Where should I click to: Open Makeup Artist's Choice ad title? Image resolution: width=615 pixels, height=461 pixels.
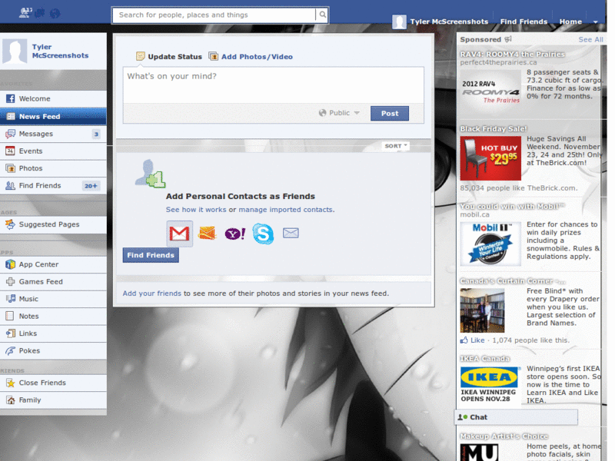504,436
